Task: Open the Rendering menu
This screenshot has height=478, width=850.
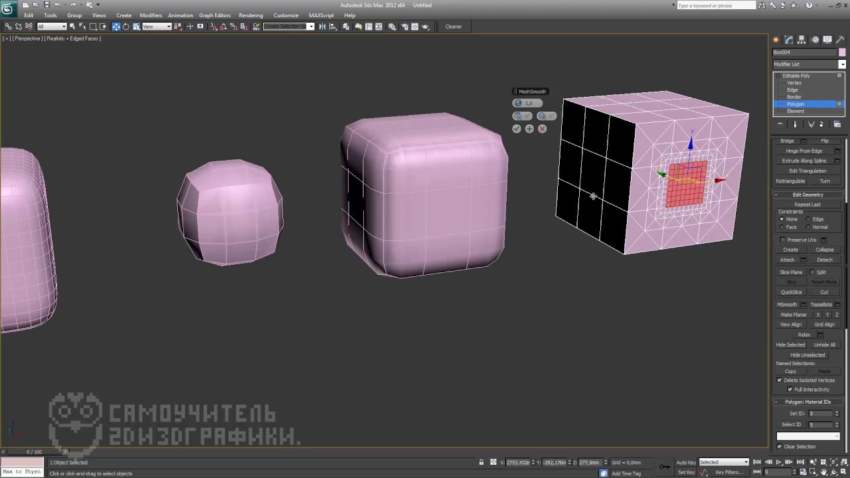Action: point(251,15)
